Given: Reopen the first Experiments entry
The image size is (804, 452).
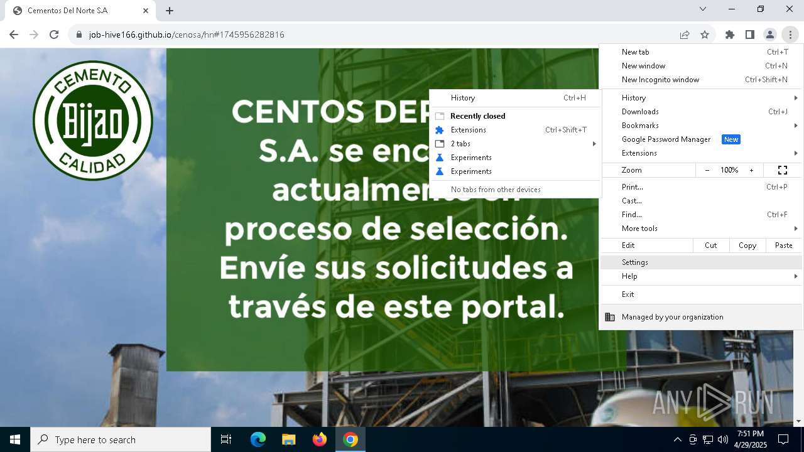Looking at the screenshot, I should pyautogui.click(x=515, y=158).
